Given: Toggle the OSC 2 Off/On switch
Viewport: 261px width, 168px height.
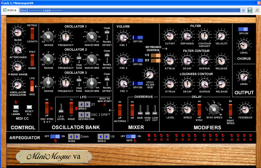Looking at the screenshot, I should [x=138, y=60].
